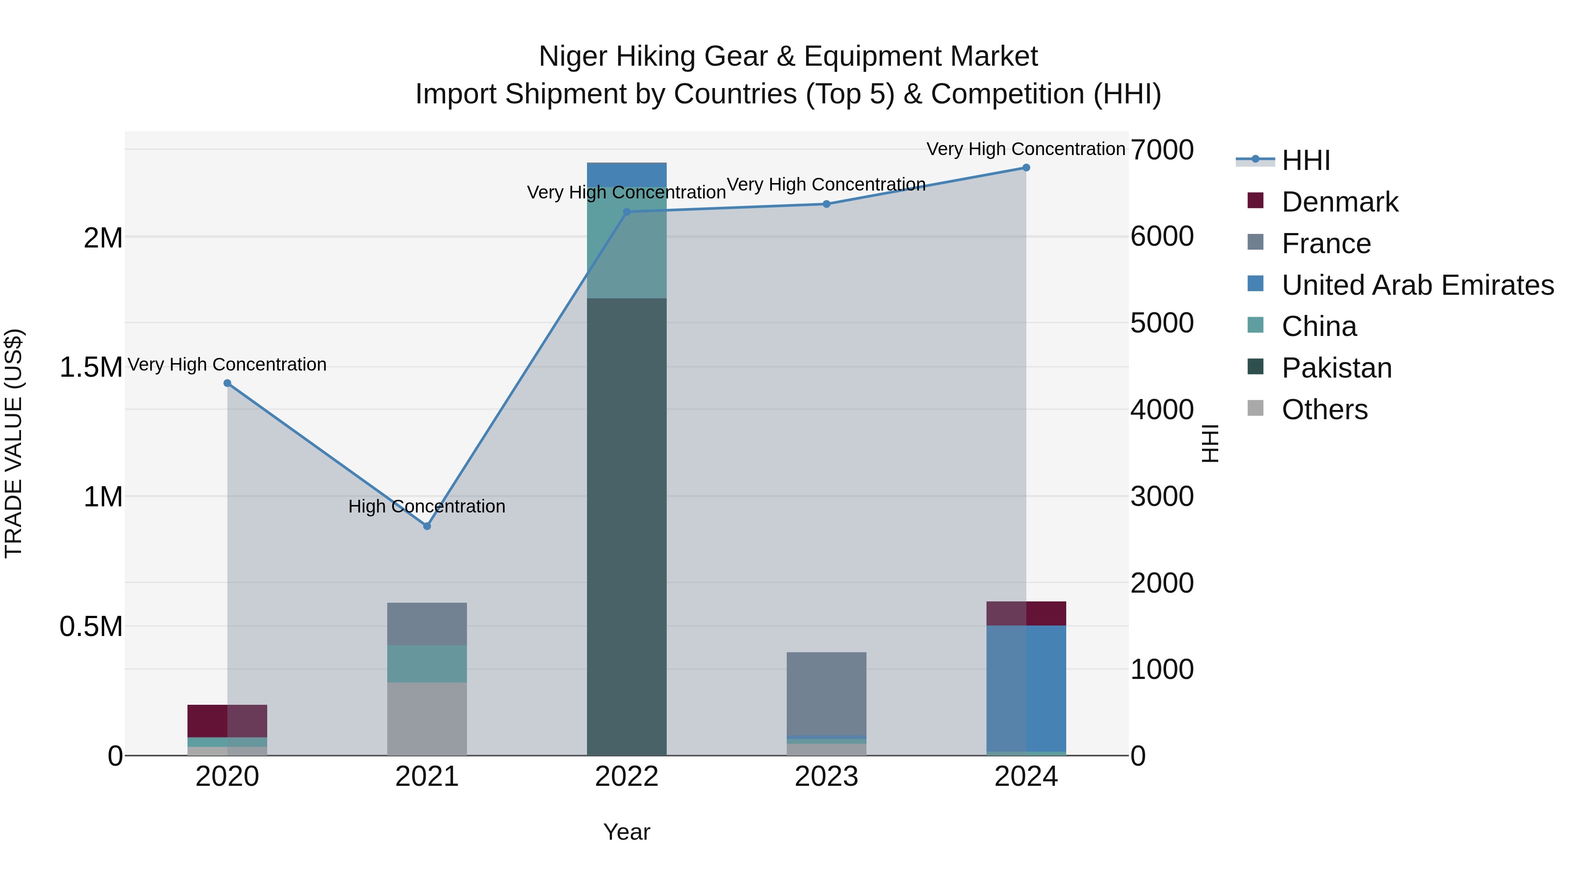Click the United Arab Emirates blue swatch
Screen dimensions: 1577x887
coord(1255,283)
